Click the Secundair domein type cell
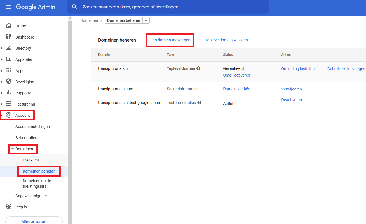366x224 pixels. 183,89
